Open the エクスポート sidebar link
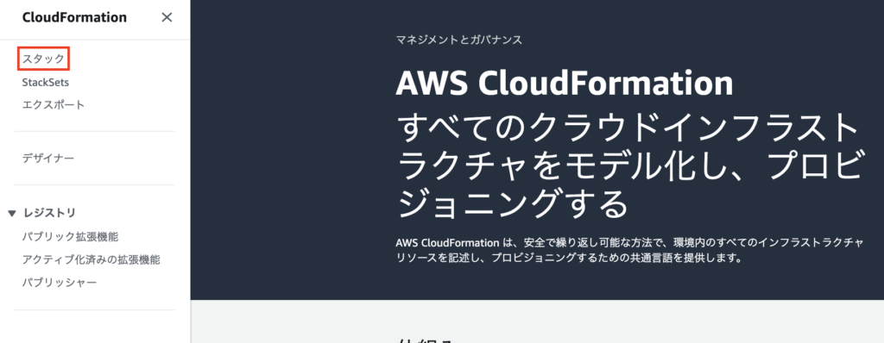 [54, 105]
